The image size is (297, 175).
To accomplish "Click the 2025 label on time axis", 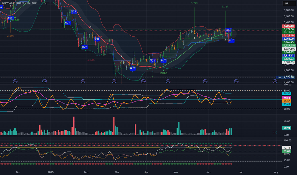I will (51, 172).
